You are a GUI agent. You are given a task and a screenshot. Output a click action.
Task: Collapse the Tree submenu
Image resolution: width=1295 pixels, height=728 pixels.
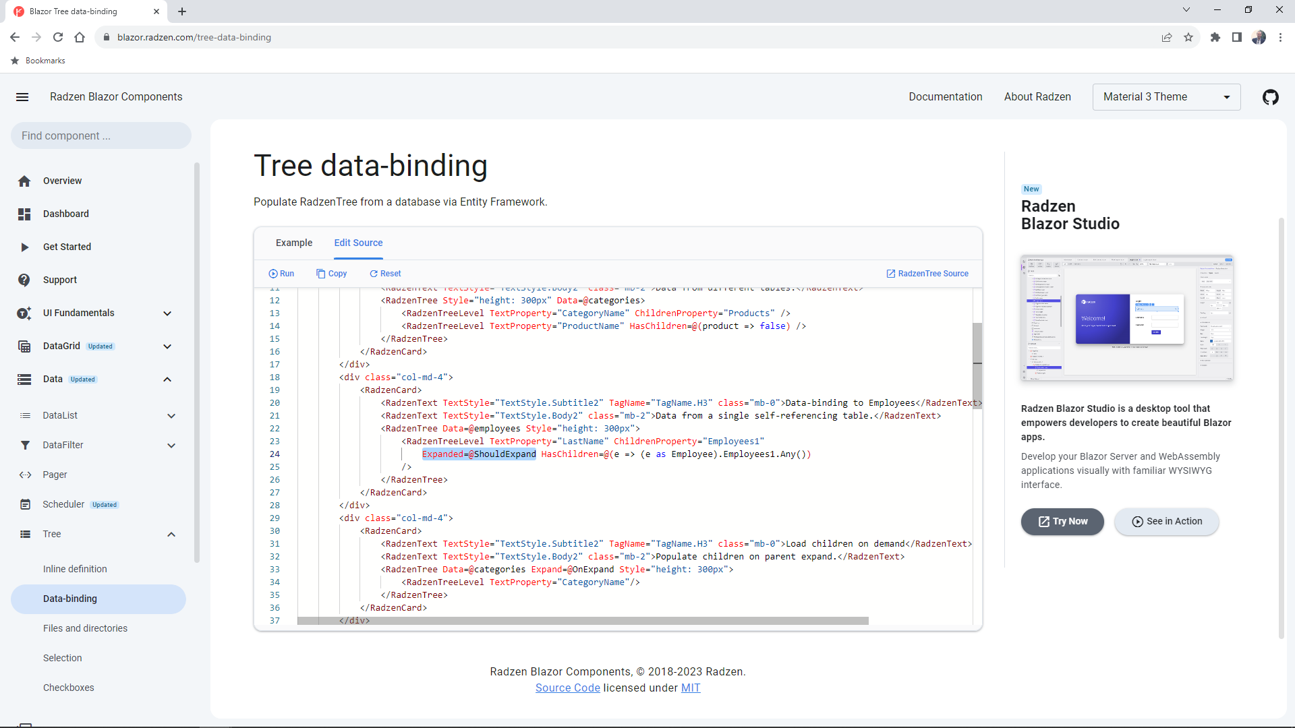click(x=171, y=534)
